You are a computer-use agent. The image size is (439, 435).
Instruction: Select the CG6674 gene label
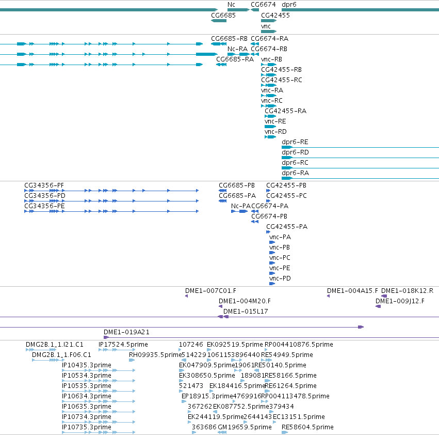pos(263,5)
